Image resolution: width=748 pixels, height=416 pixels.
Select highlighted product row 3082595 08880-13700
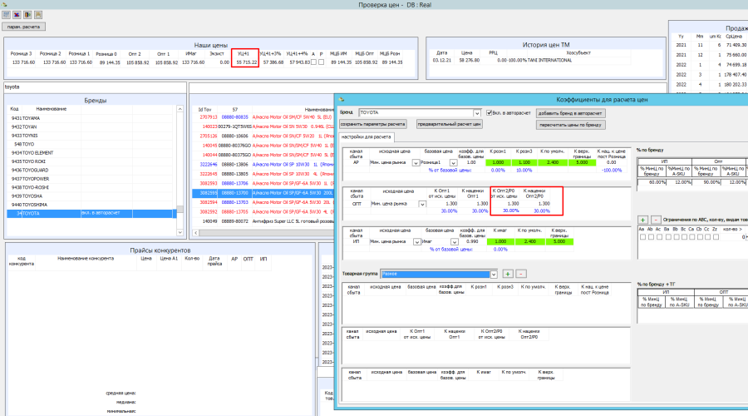[x=263, y=193]
